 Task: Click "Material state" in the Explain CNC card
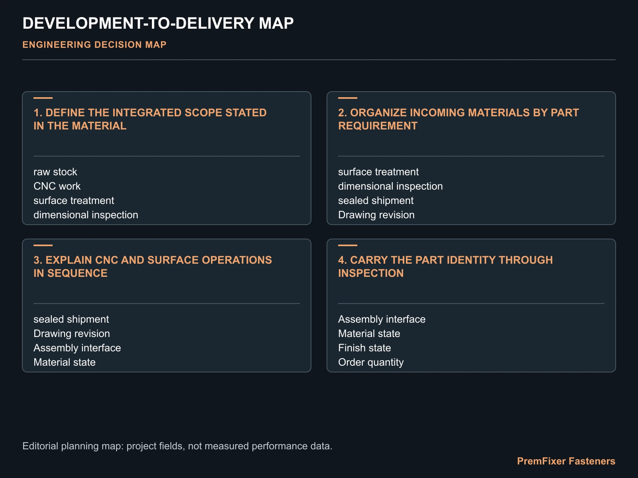65,362
